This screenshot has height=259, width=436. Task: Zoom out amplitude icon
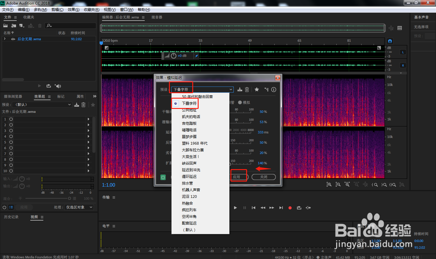(338, 185)
